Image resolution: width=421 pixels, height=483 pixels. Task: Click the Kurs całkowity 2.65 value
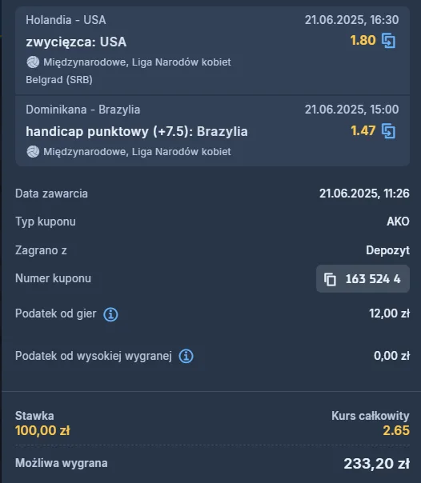coord(396,431)
